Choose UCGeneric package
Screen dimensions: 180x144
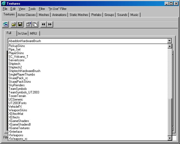point(88,99)
